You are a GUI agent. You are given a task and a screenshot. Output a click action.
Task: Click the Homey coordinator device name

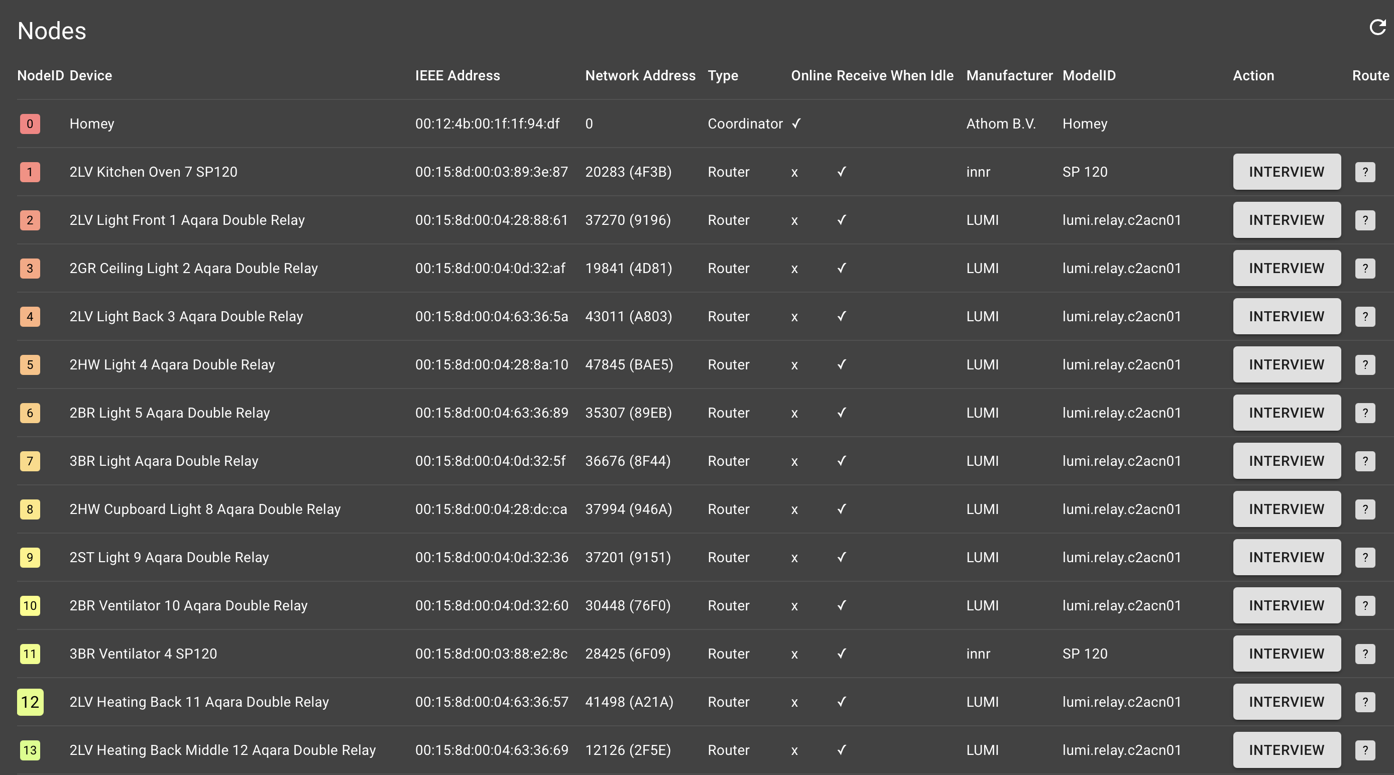91,124
